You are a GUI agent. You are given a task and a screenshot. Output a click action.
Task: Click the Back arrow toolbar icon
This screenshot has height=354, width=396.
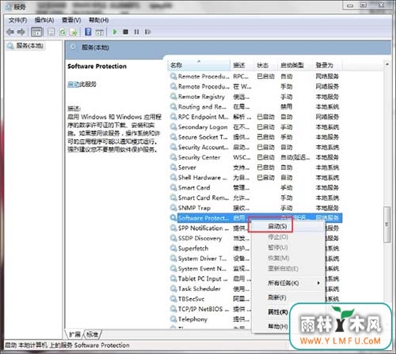point(10,32)
